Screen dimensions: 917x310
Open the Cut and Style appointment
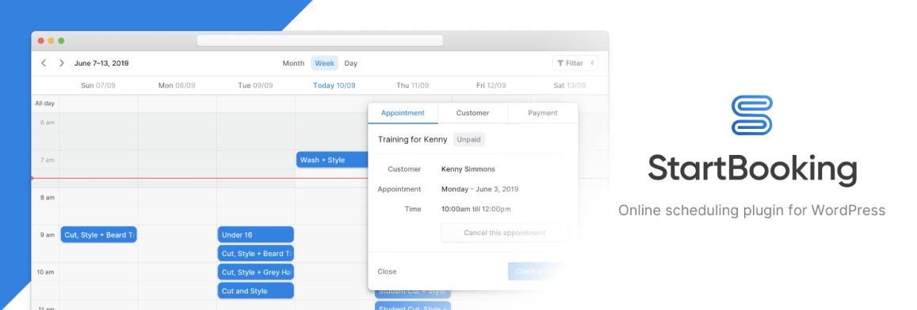[255, 291]
